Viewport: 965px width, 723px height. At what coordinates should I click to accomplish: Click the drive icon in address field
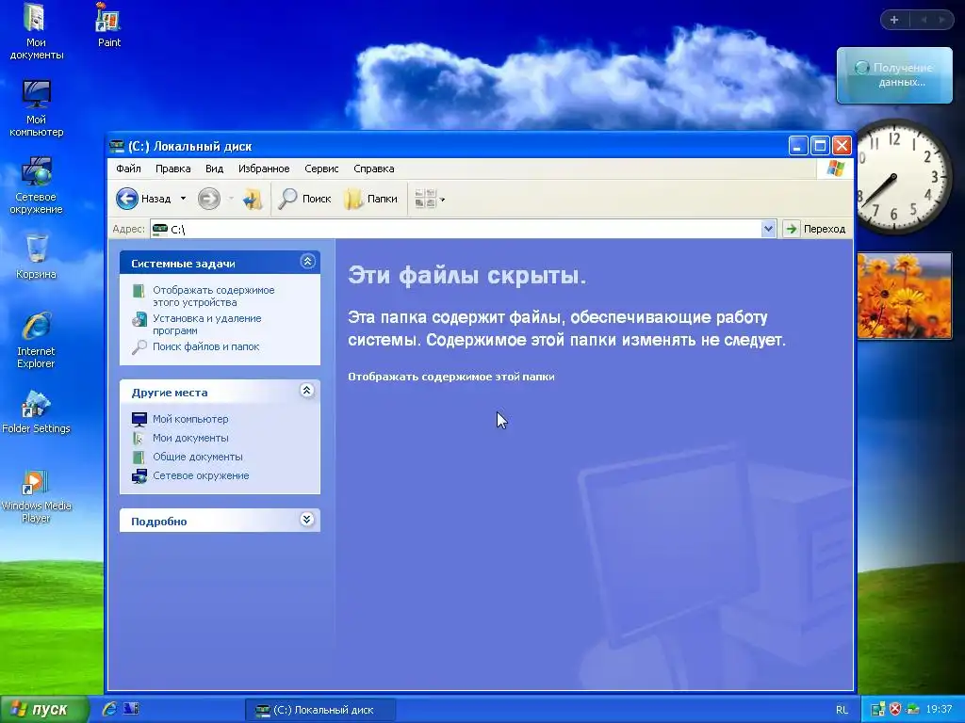[x=160, y=229]
